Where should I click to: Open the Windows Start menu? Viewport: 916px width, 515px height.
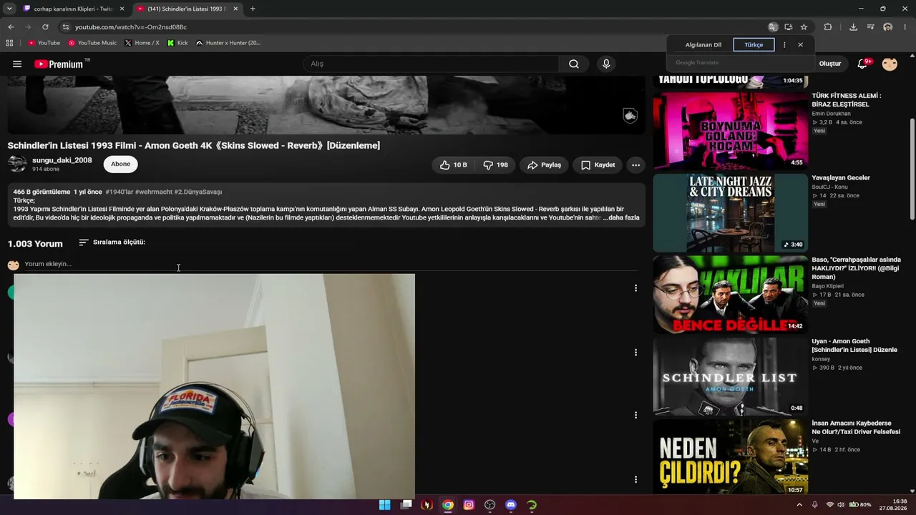click(384, 505)
